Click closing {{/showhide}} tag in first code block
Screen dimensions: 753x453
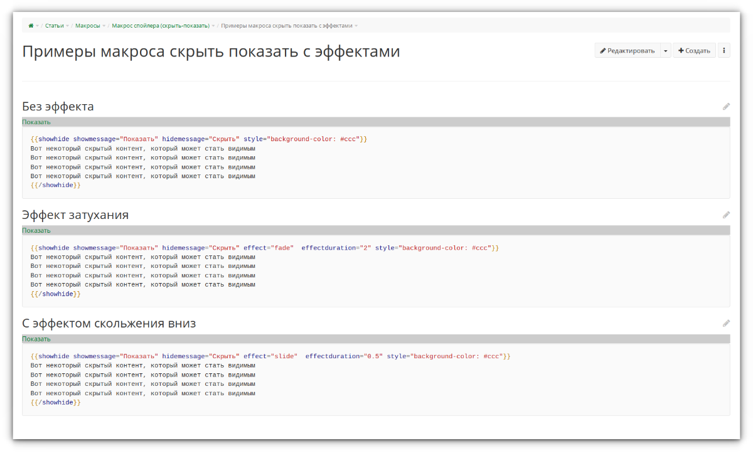coord(56,186)
